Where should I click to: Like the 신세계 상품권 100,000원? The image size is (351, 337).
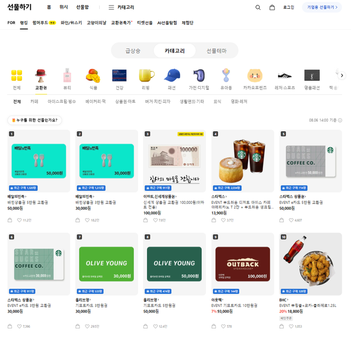coord(155,220)
